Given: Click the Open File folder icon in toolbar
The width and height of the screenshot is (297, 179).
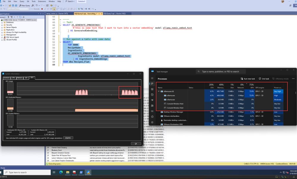Looking at the screenshot, I should 10,5.
